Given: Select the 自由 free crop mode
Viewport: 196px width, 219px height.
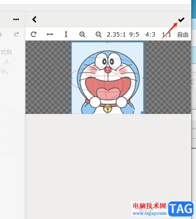Looking at the screenshot, I should (183, 35).
